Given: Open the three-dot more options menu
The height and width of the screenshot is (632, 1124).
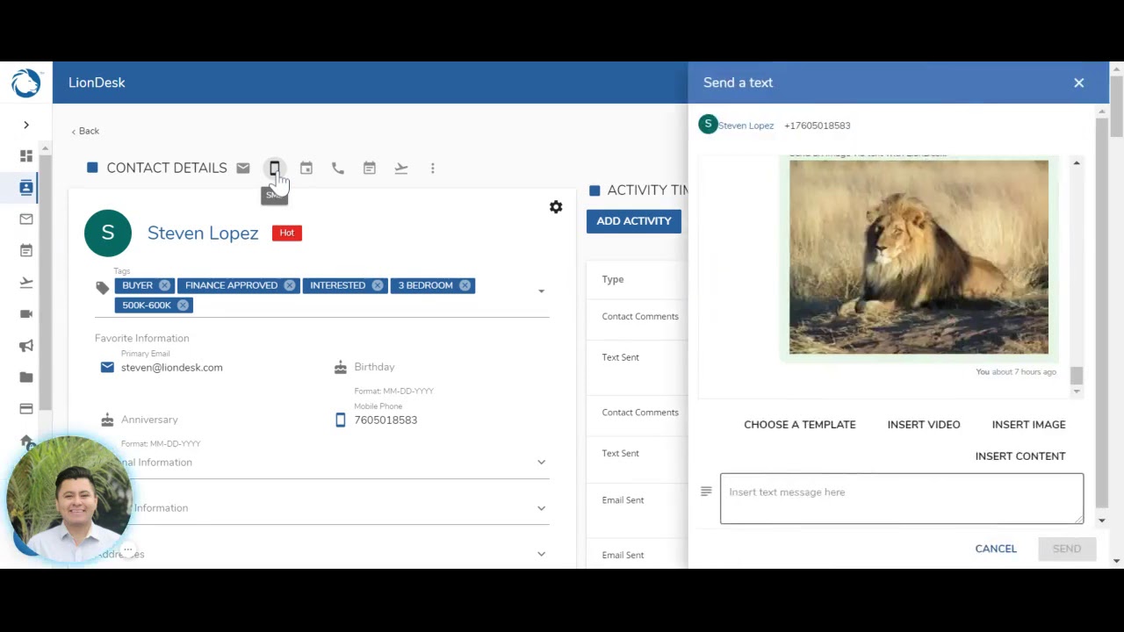Looking at the screenshot, I should pos(433,168).
